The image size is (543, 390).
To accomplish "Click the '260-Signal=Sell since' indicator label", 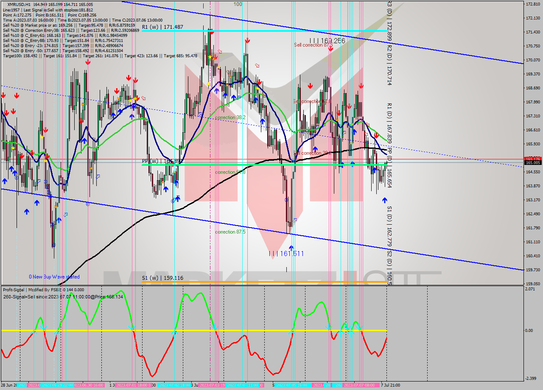I will click(x=64, y=297).
